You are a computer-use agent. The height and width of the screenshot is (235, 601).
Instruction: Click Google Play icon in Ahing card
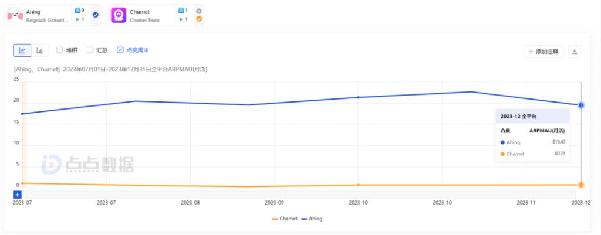tap(77, 19)
